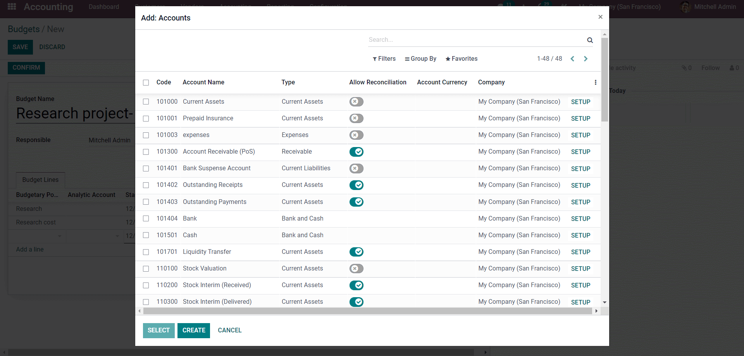Sort by Account Name column header
This screenshot has height=356, width=744.
point(203,82)
